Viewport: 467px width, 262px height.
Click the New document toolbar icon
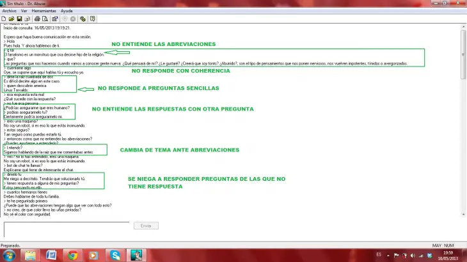point(4,19)
